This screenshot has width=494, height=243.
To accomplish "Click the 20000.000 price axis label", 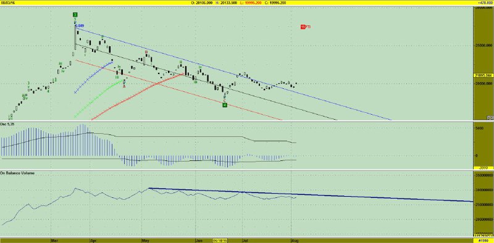I will tap(484, 84).
